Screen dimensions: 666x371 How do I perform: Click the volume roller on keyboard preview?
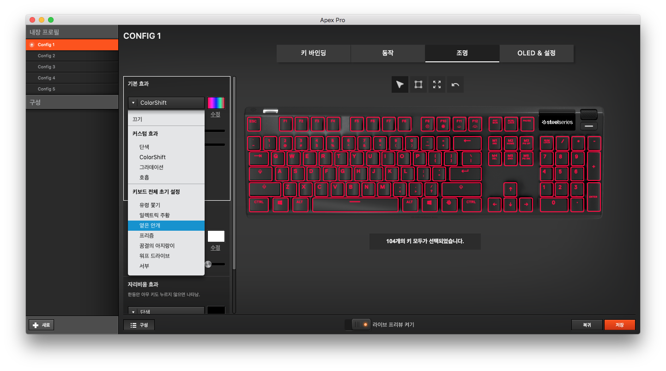(589, 114)
